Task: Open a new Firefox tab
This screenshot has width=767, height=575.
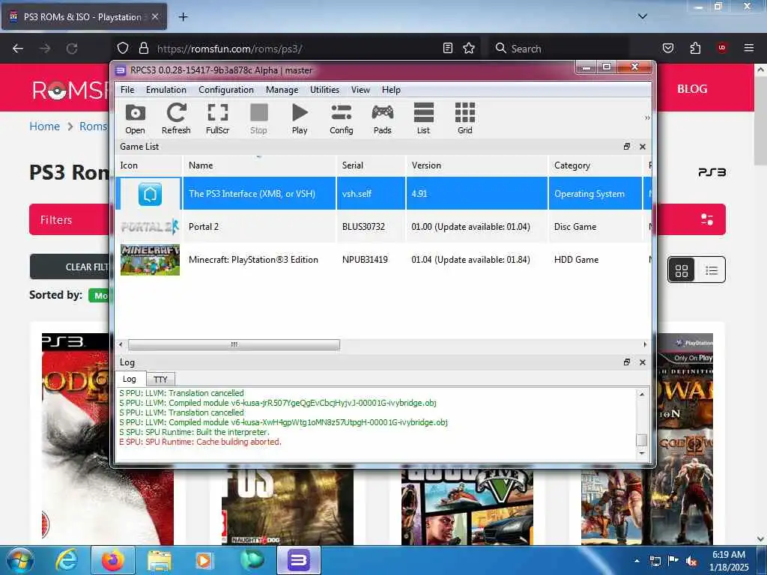Action: click(x=183, y=17)
